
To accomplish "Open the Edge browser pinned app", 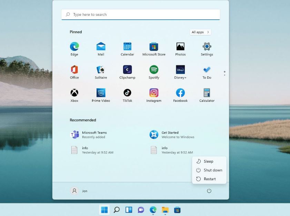I will tap(74, 47).
